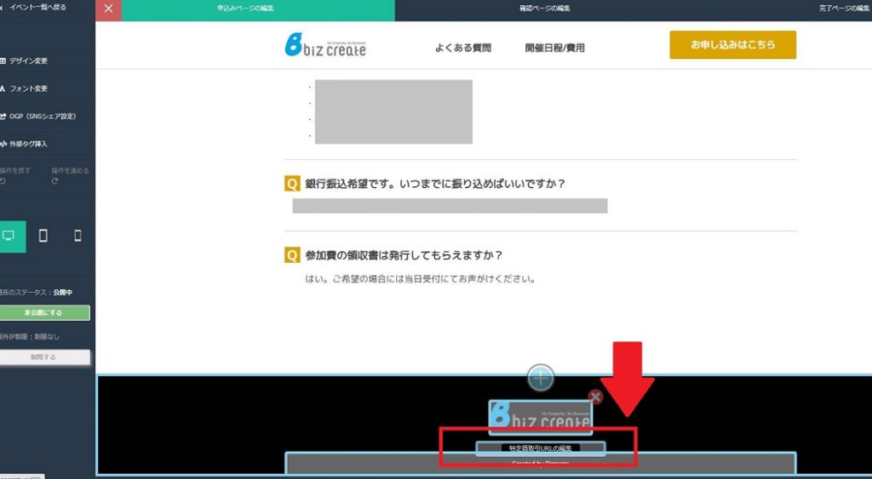This screenshot has height=479, width=872.
Task: Close the editor with the red X button
Action: (108, 9)
